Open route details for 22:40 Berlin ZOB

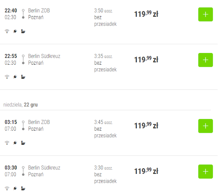[x=39, y=14]
